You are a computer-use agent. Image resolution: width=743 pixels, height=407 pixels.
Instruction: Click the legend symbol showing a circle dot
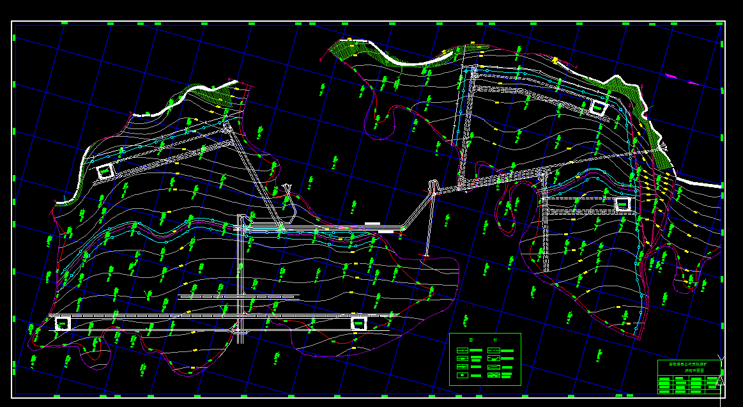click(463, 375)
